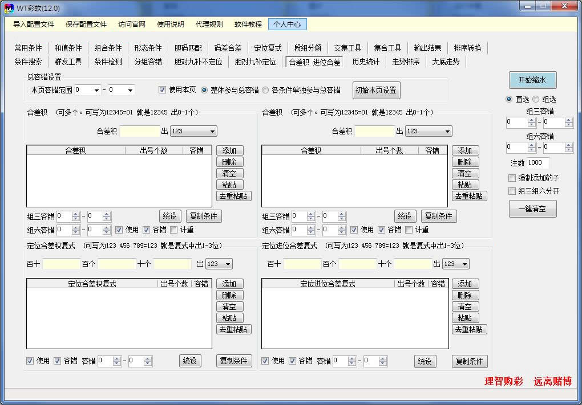
Task: Open the 个人中心 menu
Action: (x=290, y=24)
